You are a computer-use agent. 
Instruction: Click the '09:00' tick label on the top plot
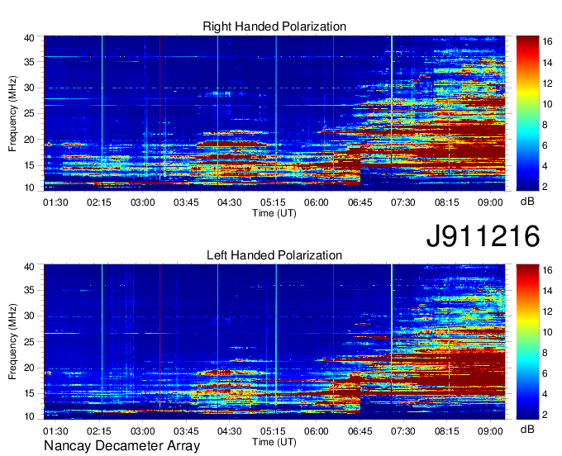tap(490, 202)
